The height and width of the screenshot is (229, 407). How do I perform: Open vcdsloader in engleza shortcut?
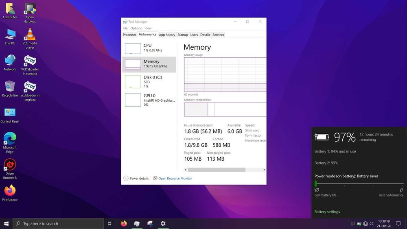30,91
